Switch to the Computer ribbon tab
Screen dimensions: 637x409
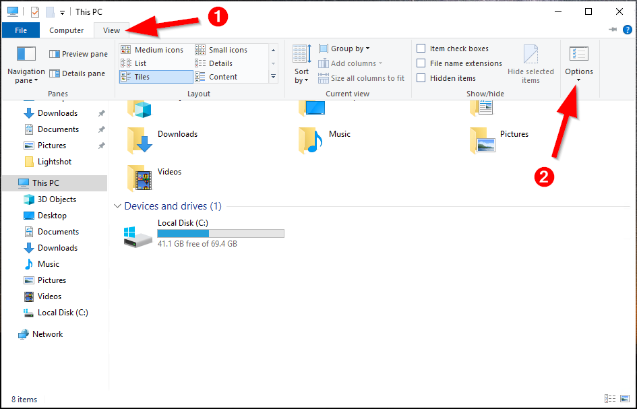point(67,30)
